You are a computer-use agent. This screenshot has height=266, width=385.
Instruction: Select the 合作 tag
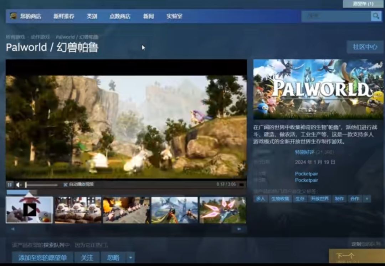(x=355, y=199)
